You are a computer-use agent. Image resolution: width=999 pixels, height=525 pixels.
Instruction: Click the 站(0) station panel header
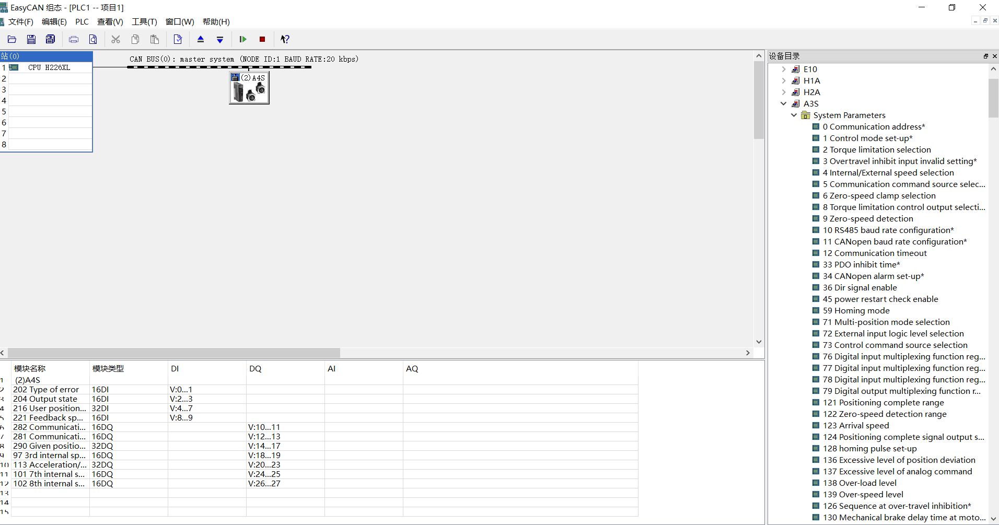[47, 56]
